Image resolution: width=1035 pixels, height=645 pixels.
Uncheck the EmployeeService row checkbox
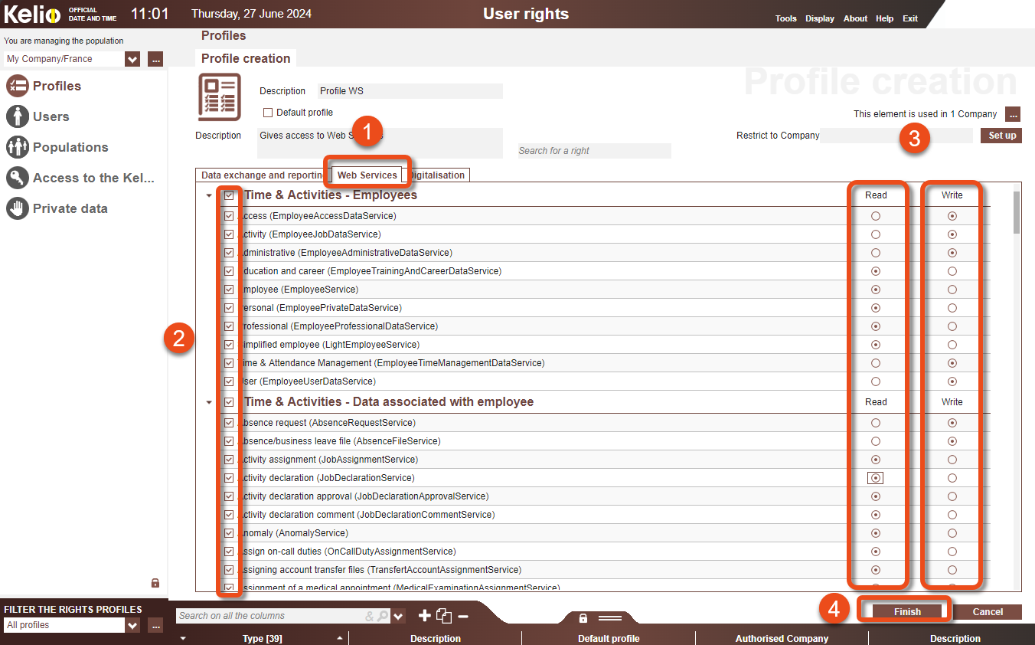[x=229, y=290]
